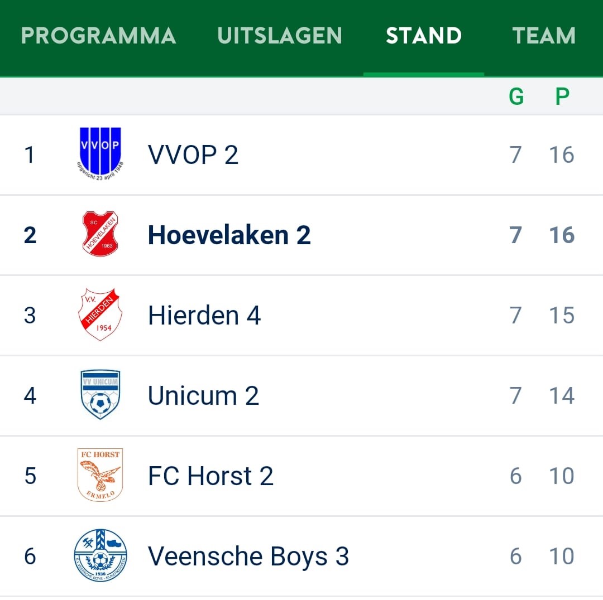
Task: Open VVOP 2 team name
Action: (193, 155)
